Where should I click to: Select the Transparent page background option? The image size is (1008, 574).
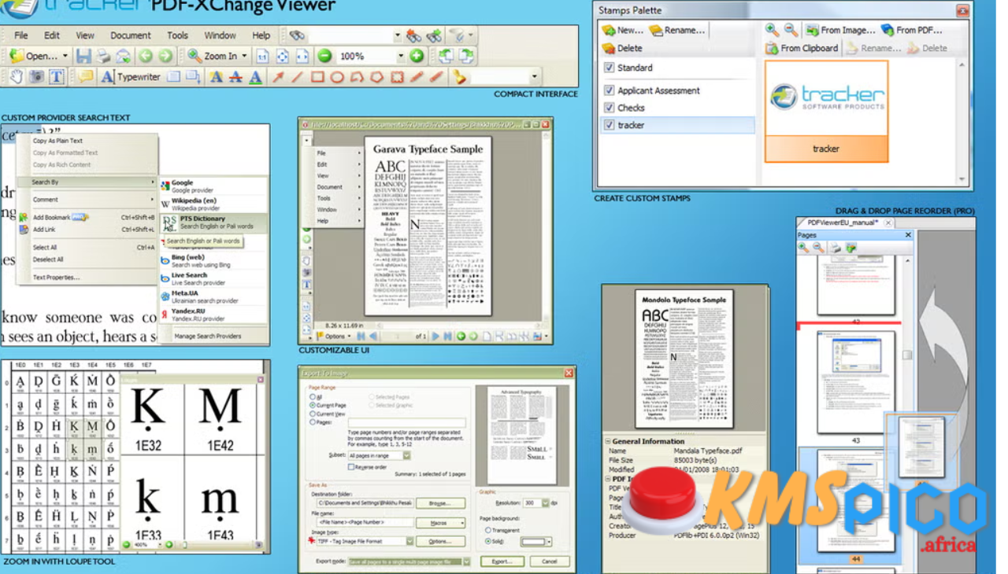pos(488,530)
